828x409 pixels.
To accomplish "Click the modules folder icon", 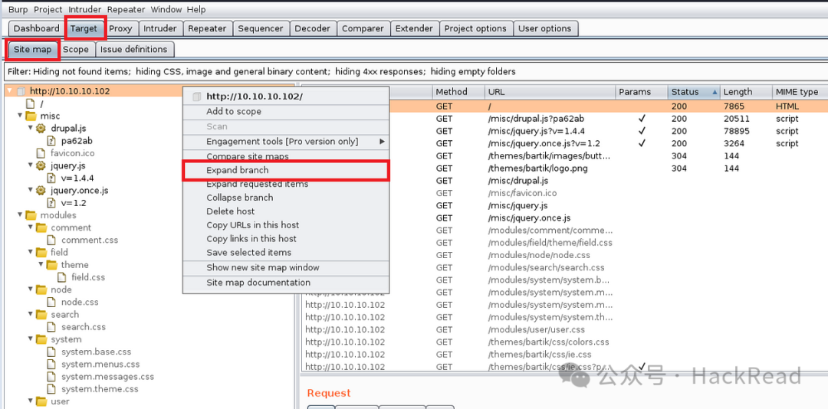I will 31,215.
